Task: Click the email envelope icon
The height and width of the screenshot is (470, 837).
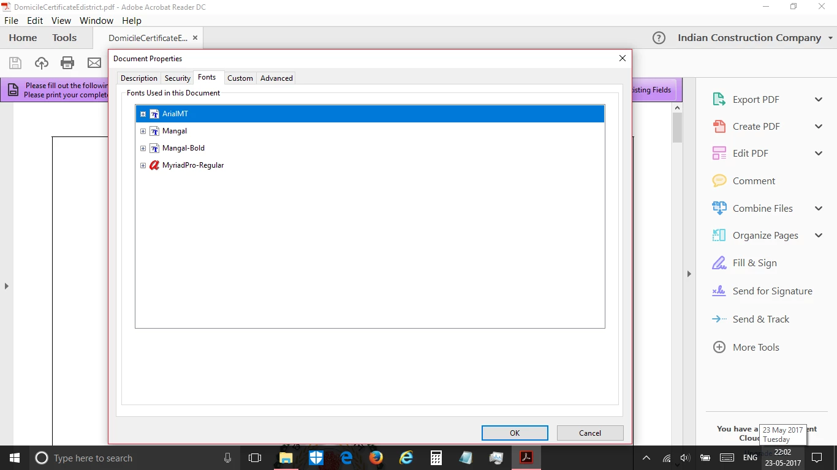Action: (x=94, y=62)
